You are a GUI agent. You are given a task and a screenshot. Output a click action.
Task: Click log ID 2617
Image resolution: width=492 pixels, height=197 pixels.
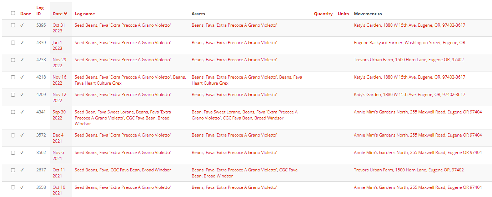coord(41,170)
